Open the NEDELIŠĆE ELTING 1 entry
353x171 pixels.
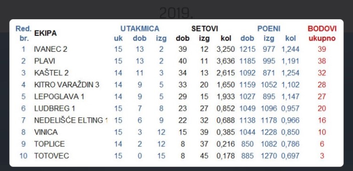tap(71, 121)
